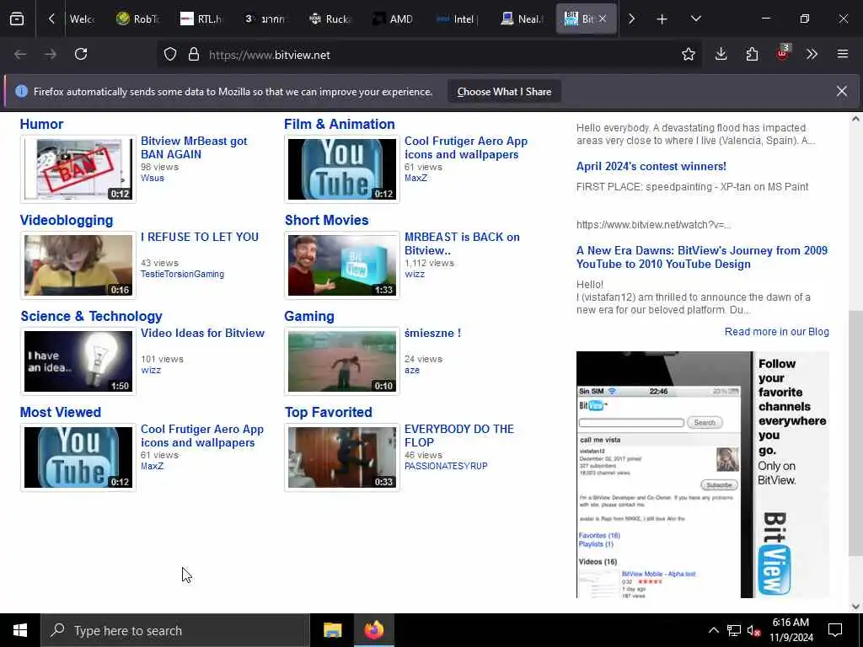Screen dimensions: 863x647
Task: Click scrollbar down arrow
Action: tap(855, 607)
